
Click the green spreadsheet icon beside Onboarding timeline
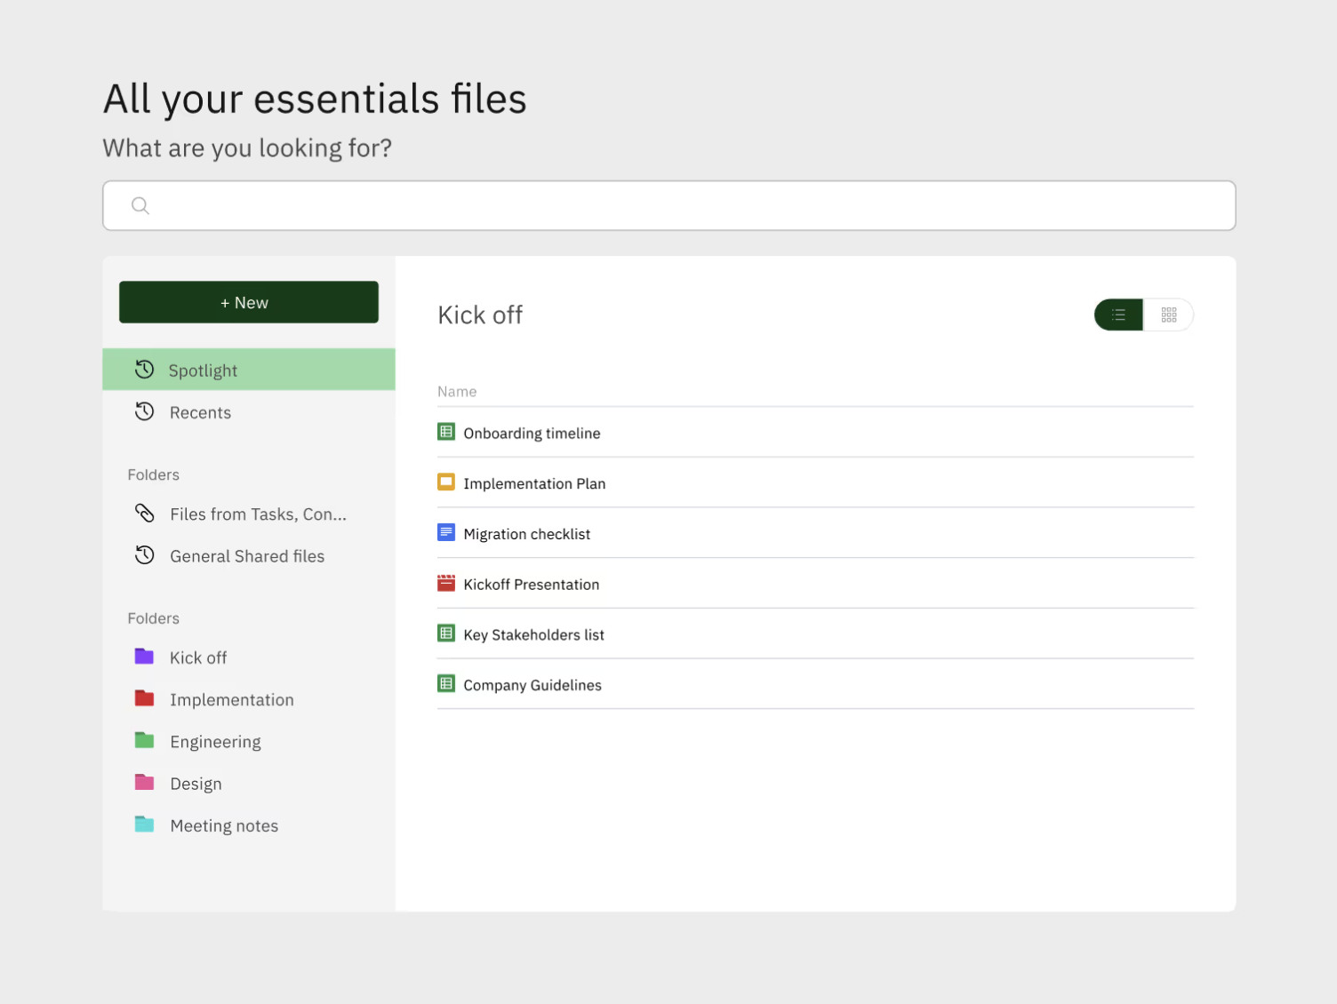[446, 433]
